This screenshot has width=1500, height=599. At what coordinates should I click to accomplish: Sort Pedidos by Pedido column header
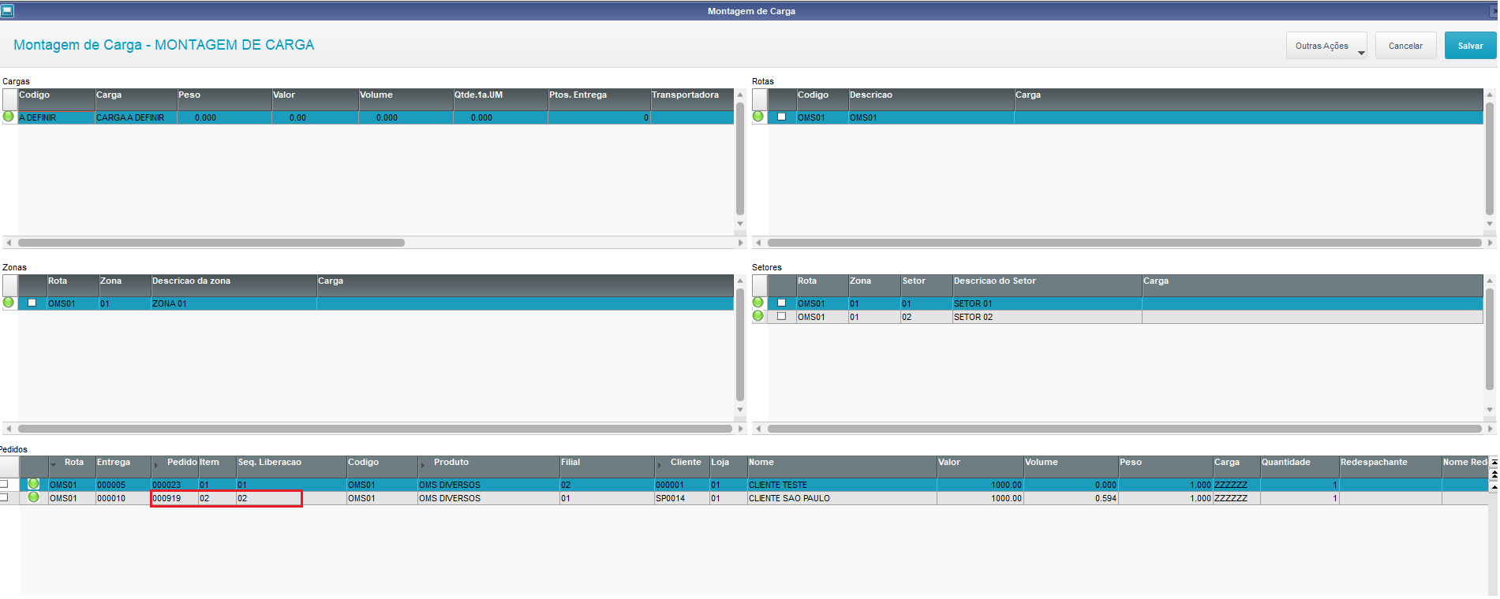click(x=174, y=467)
